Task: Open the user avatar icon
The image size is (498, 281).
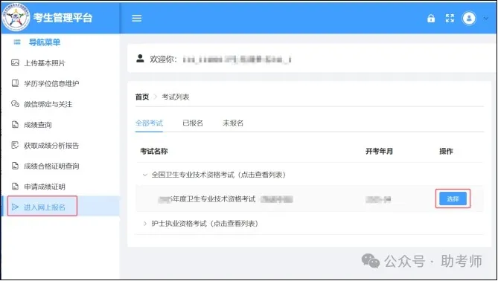Action: (x=469, y=18)
